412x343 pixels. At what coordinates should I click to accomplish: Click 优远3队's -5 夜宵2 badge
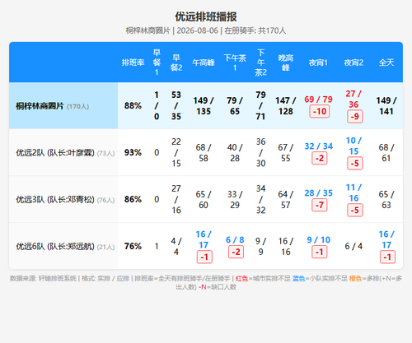click(x=355, y=211)
